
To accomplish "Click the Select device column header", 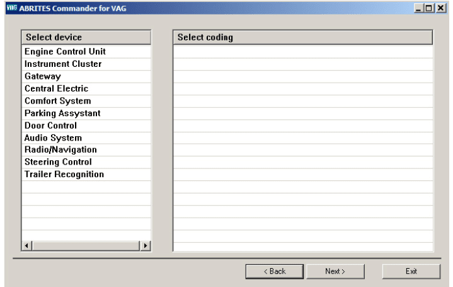I will 86,37.
